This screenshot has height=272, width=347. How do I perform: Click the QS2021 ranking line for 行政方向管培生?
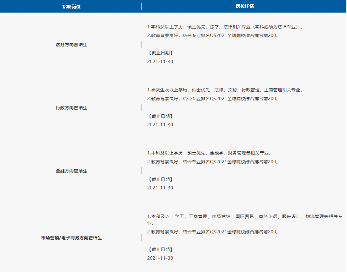pyautogui.click(x=213, y=99)
